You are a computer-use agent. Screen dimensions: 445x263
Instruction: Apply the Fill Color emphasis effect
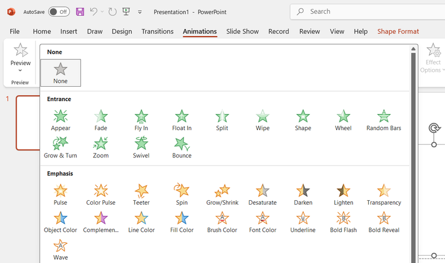point(182,222)
